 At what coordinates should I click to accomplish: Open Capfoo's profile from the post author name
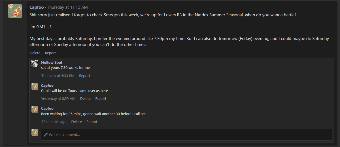point(37,7)
